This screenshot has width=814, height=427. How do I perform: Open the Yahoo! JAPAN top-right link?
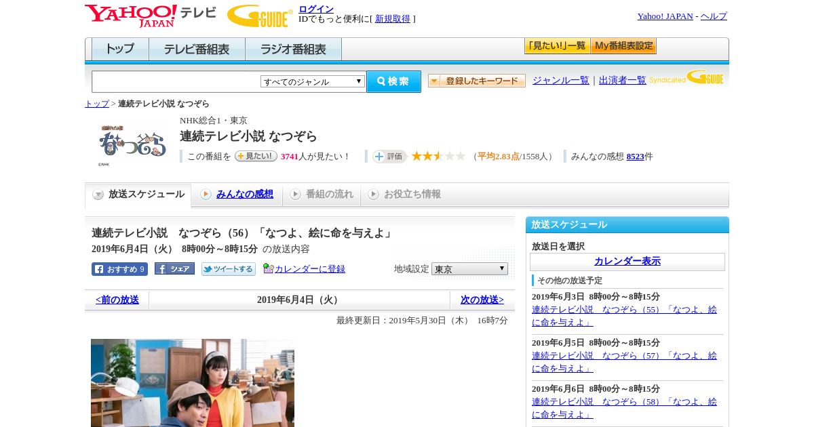(x=665, y=16)
